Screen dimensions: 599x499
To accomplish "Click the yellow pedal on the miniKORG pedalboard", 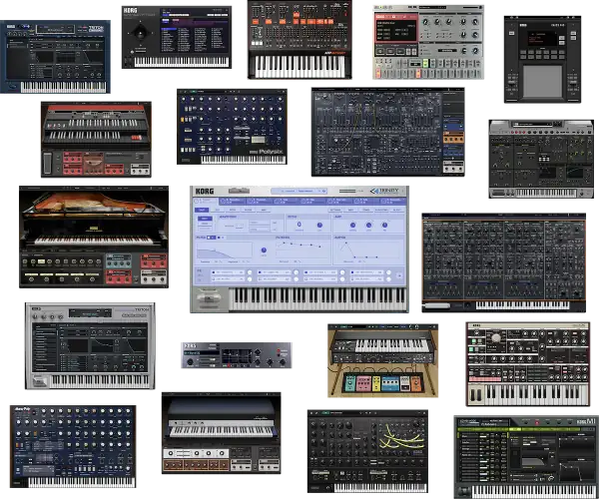I will click(376, 384).
